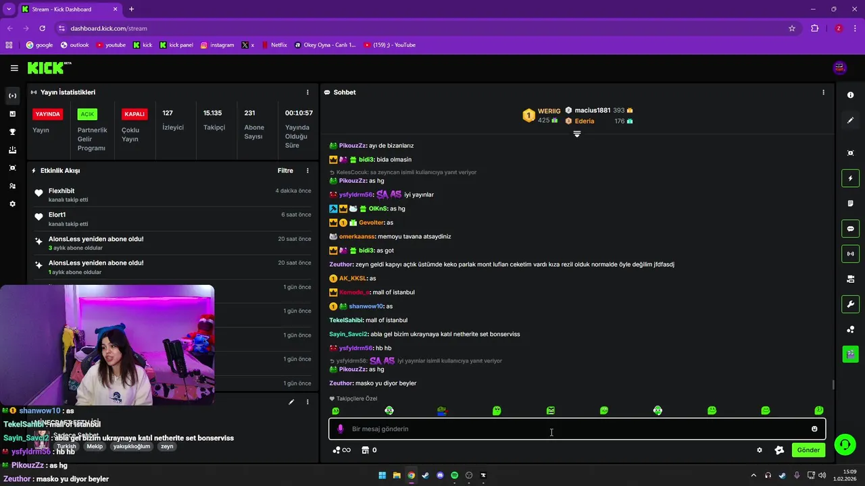This screenshot has width=865, height=486.
Task: Open the clips capture icon in the left sidebar
Action: pyautogui.click(x=12, y=167)
